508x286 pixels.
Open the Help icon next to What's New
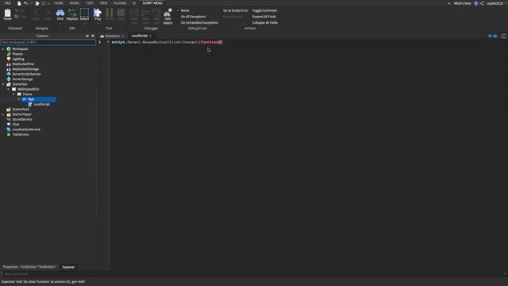[476, 3]
